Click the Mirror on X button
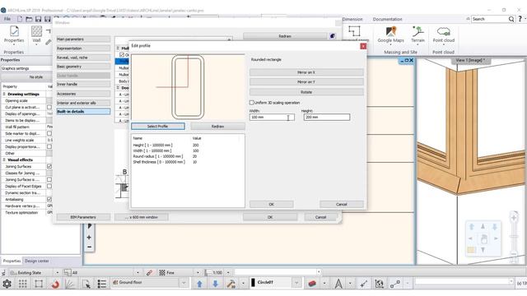The width and height of the screenshot is (527, 296). 306,72
